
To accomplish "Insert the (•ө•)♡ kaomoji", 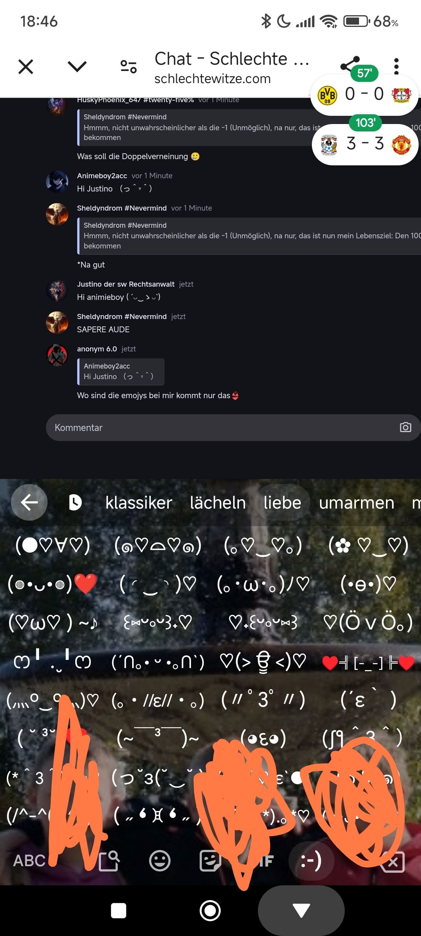I will (x=368, y=584).
